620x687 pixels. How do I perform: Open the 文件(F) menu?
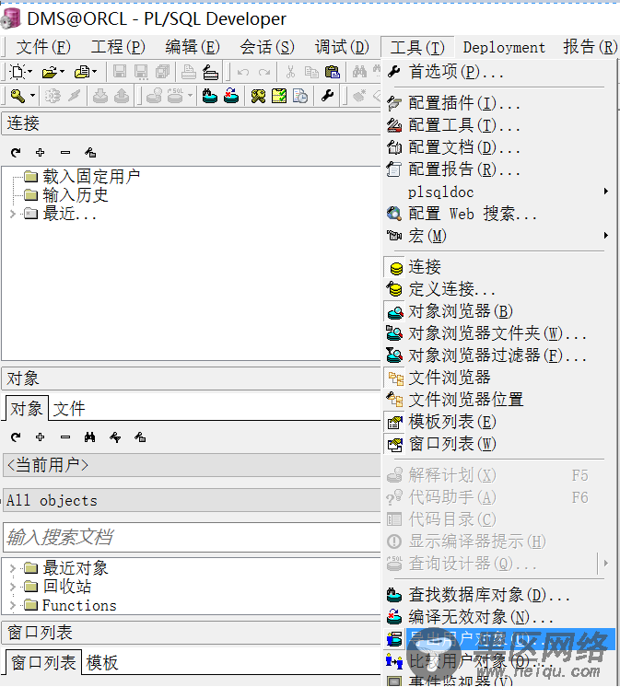43,47
